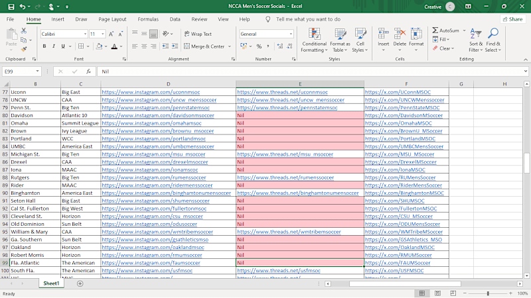This screenshot has width=531, height=298.
Task: Apply the red font color
Action: (114, 46)
